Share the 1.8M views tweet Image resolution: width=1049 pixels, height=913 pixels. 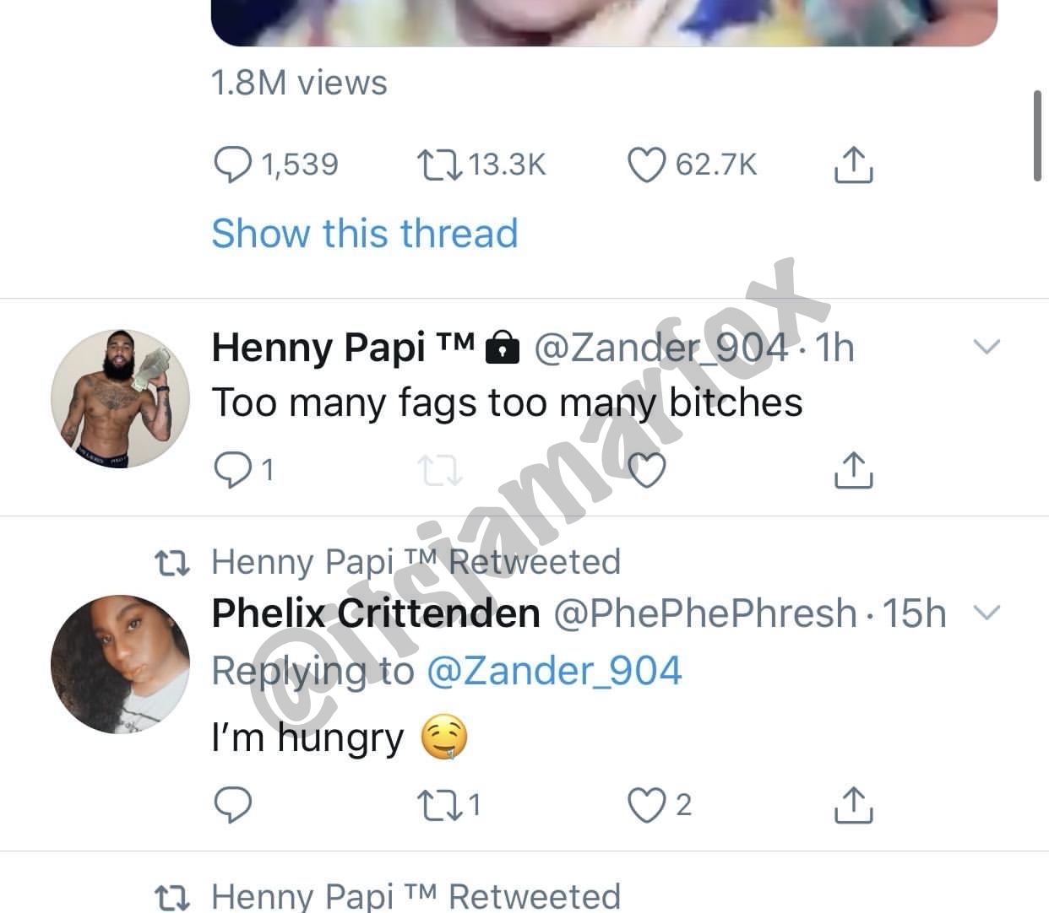coord(853,165)
